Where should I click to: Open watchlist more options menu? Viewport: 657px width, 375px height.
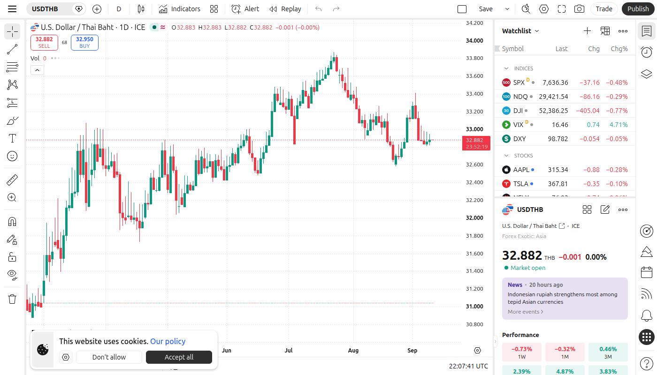tap(623, 31)
